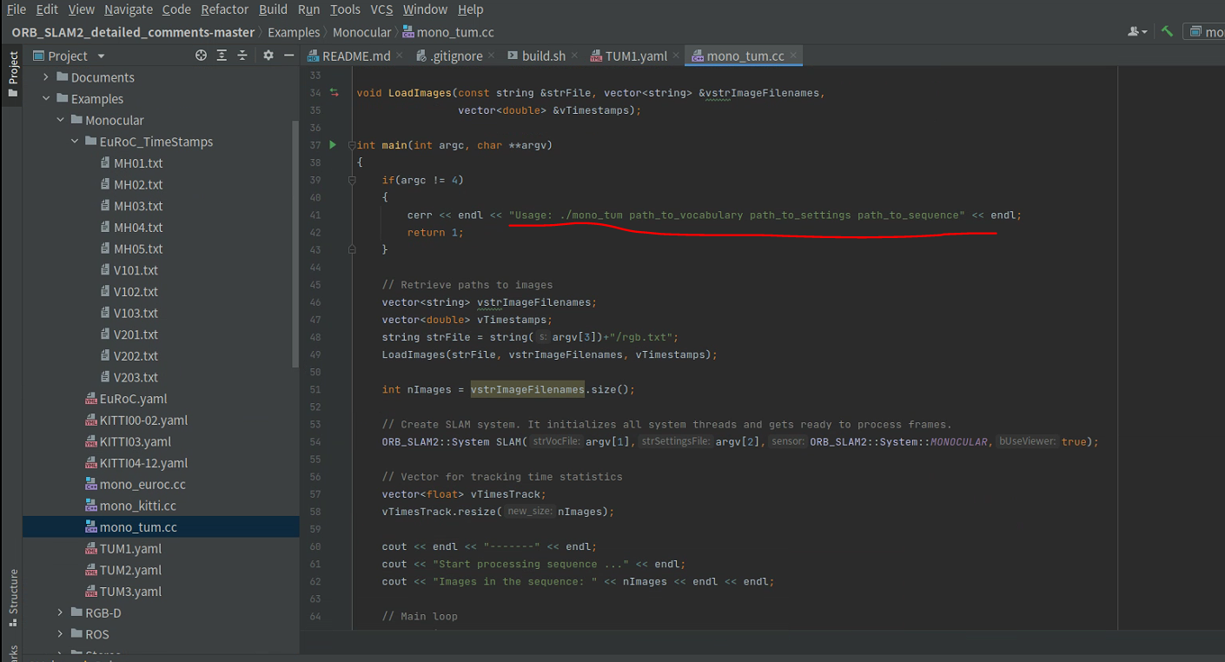1225x662 pixels.
Task: Click the gutter navigation icon at line 34
Action: tap(334, 92)
